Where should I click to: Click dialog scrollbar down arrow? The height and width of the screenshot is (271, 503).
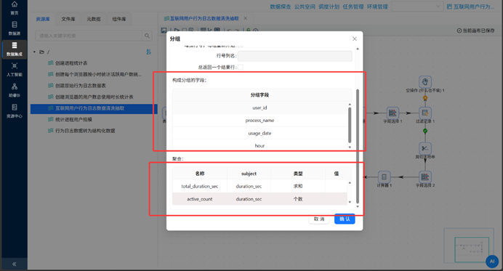pos(358,206)
